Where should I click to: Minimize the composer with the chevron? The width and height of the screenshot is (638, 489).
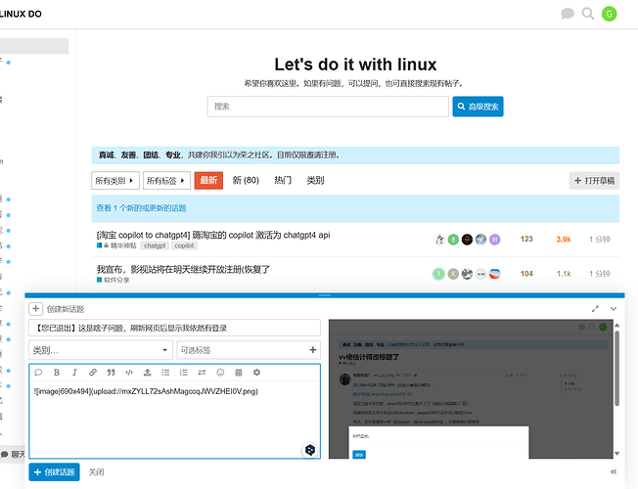pos(614,309)
